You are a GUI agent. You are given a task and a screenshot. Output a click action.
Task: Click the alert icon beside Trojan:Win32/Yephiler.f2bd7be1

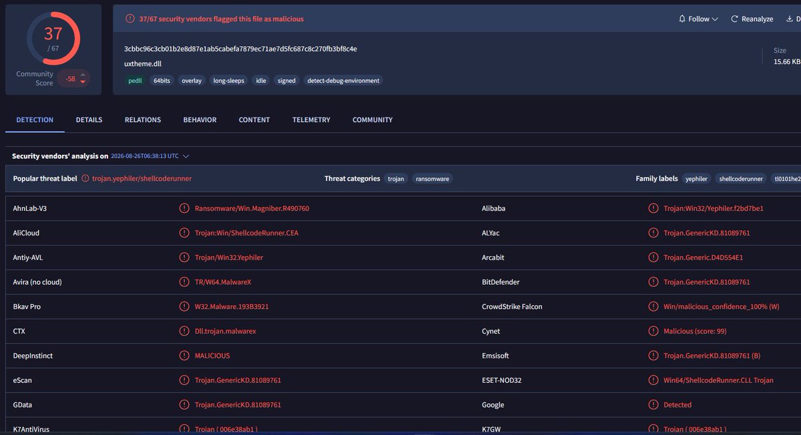(x=653, y=208)
